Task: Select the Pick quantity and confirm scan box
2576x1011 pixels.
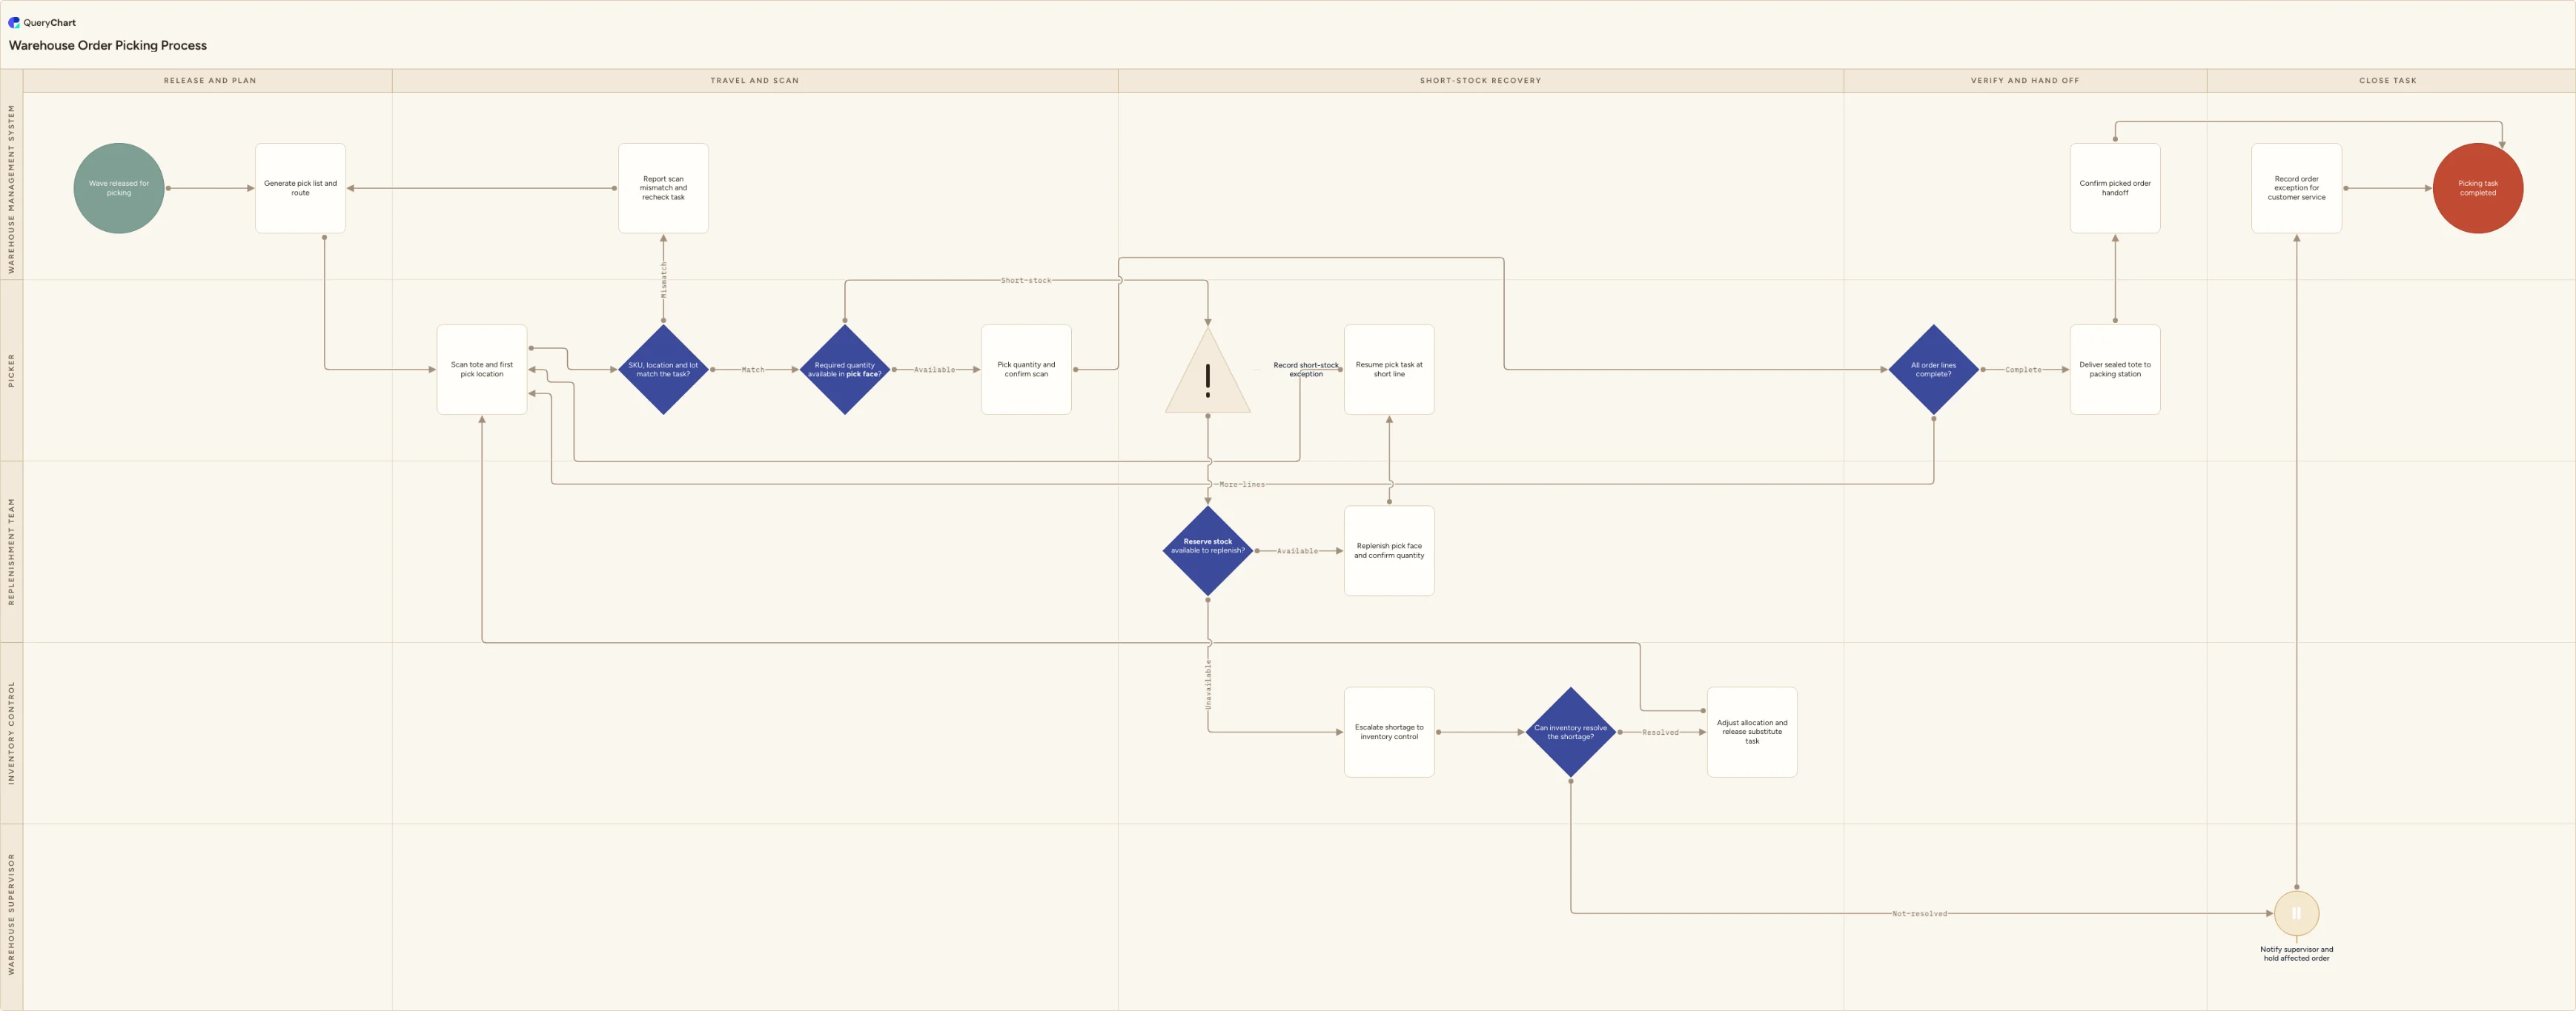Action: (x=1026, y=370)
